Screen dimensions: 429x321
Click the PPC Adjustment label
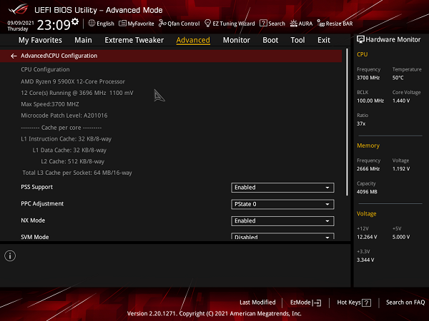click(42, 203)
